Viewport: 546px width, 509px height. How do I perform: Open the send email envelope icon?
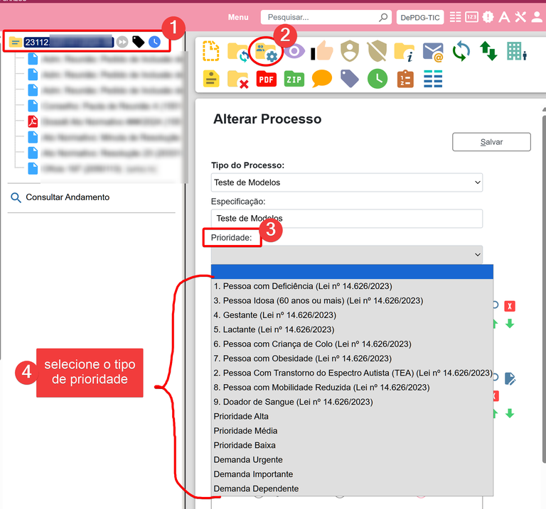(433, 52)
